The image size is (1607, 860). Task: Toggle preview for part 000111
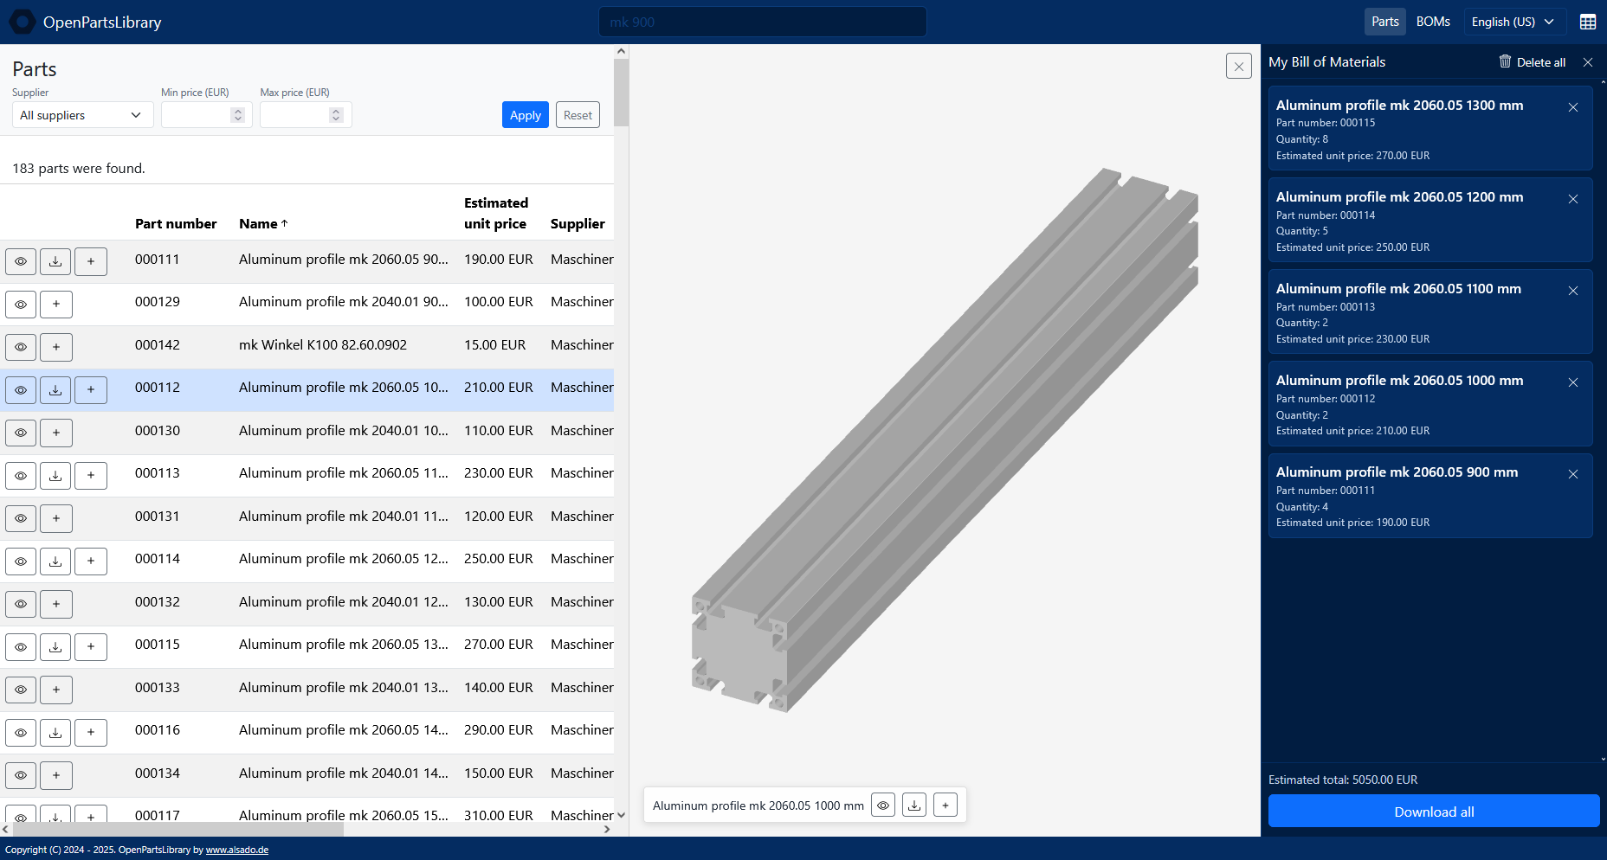click(x=21, y=261)
